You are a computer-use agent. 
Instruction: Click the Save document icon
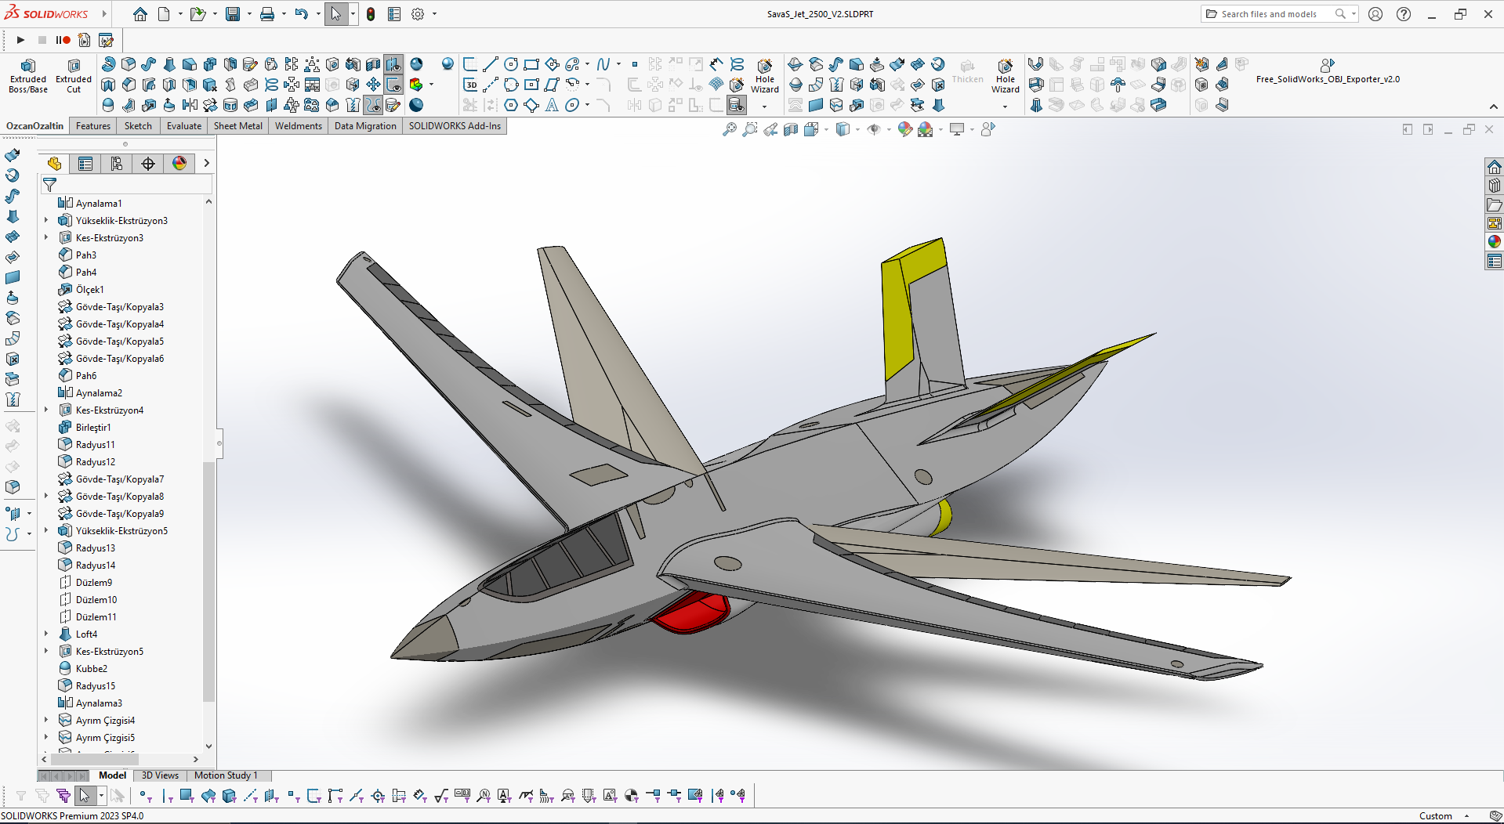tap(233, 14)
